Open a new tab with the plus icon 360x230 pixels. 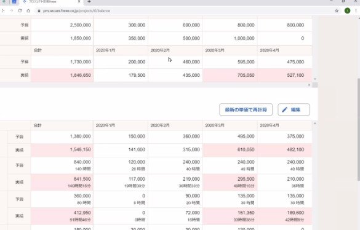click(x=89, y=2)
